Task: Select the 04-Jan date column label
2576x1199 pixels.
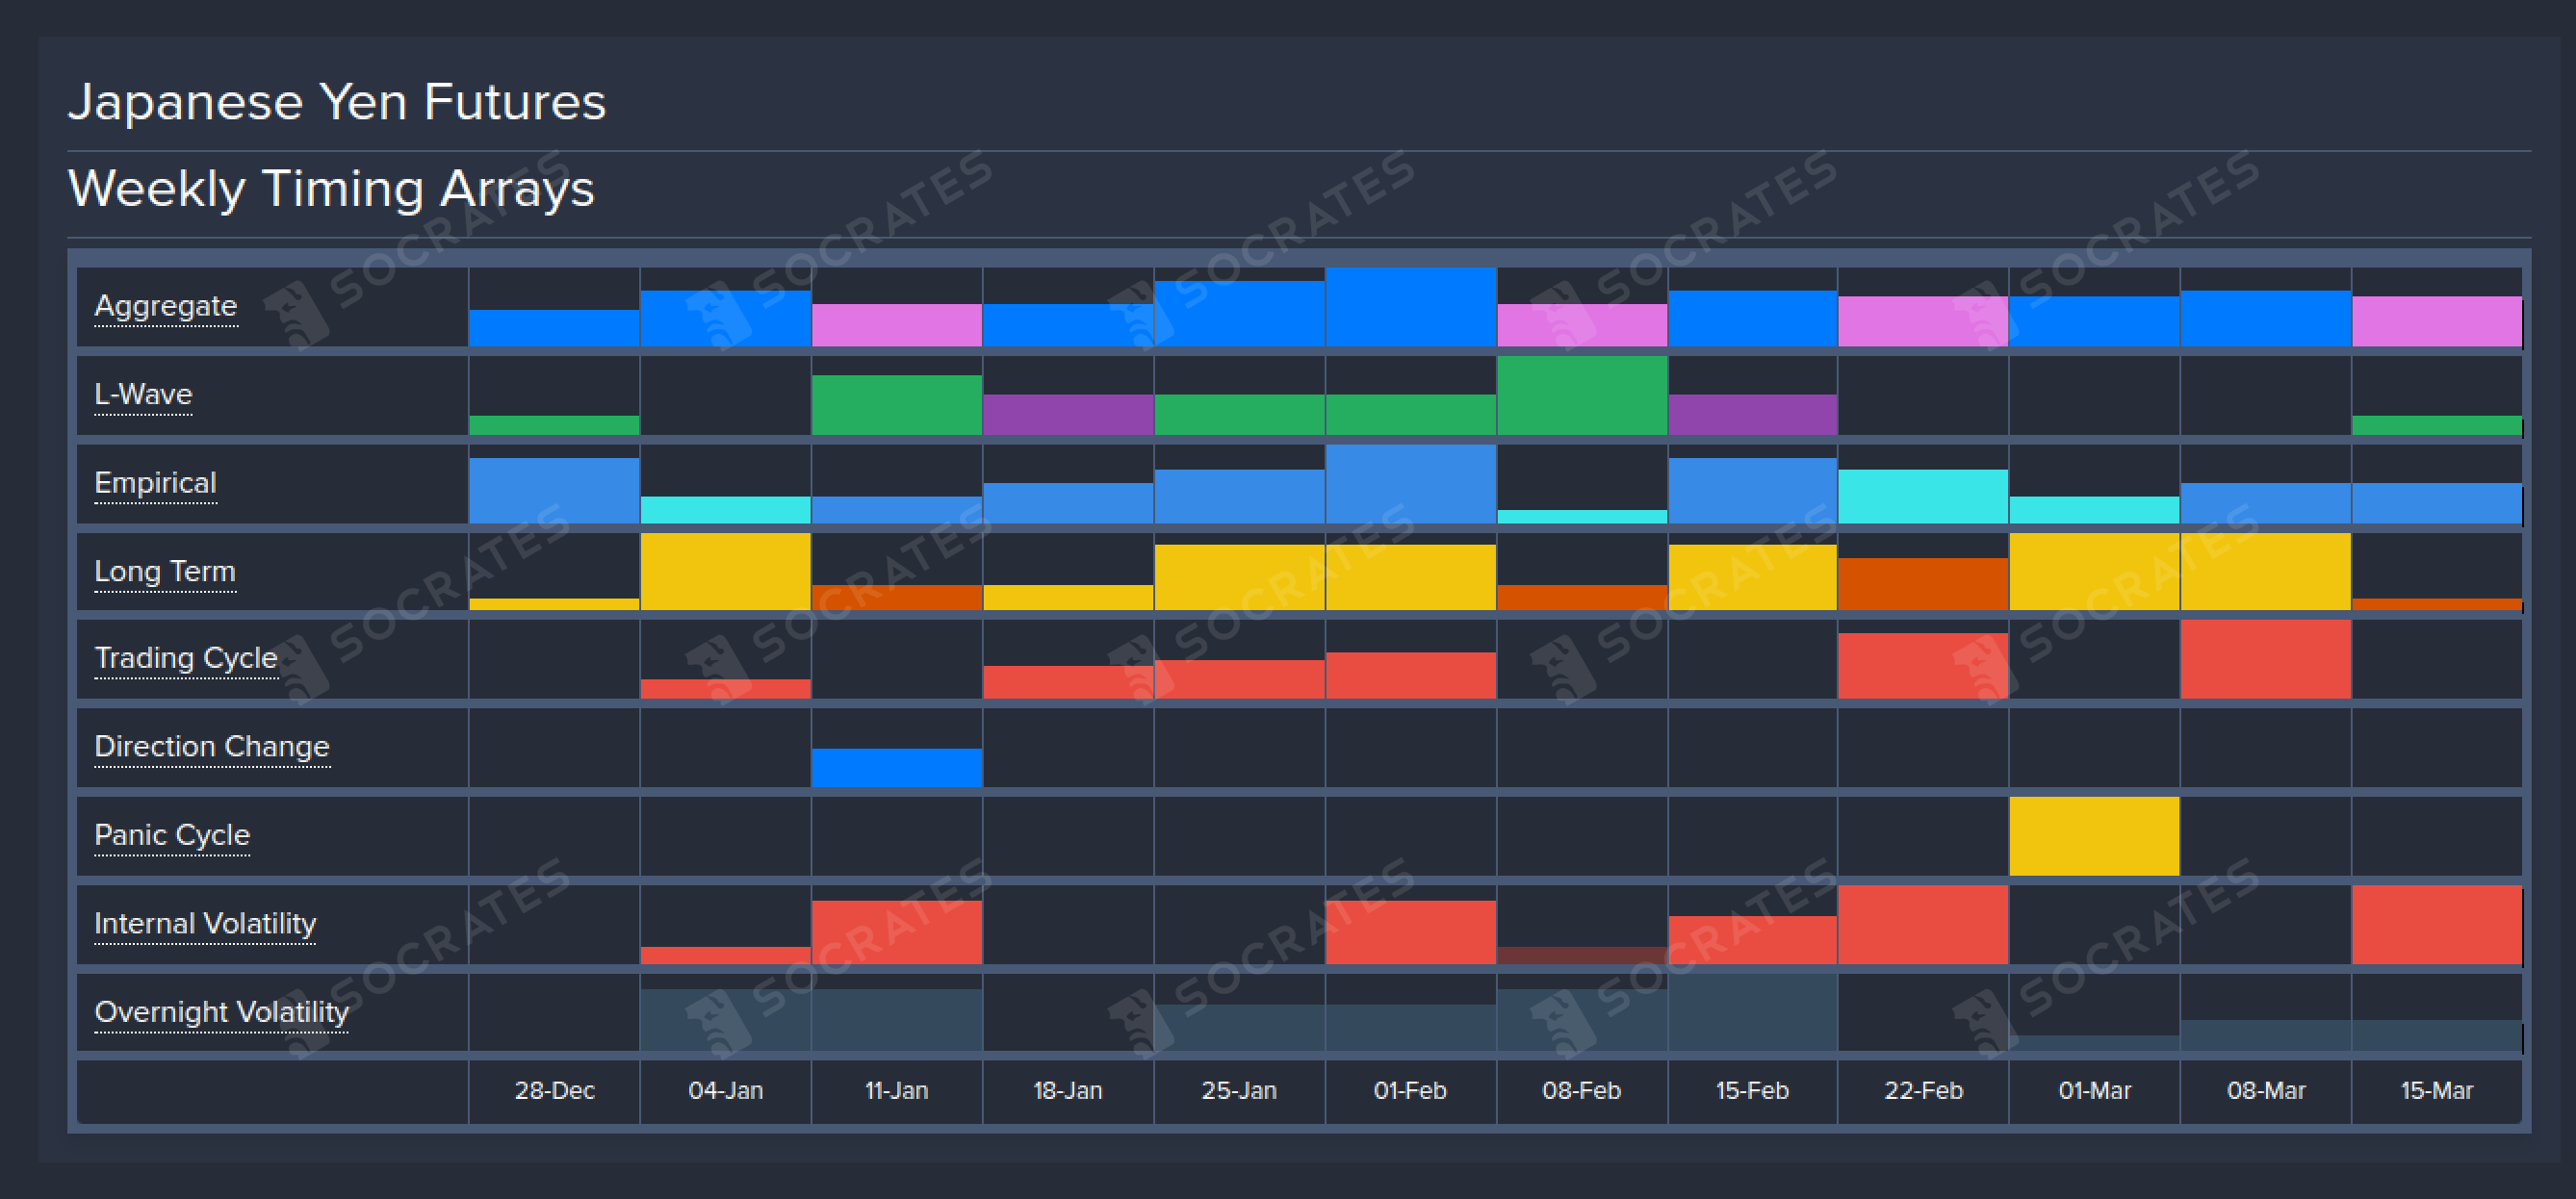Action: pos(725,1090)
